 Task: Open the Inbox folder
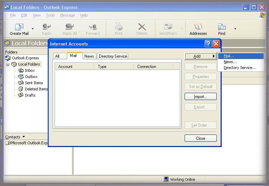(x=30, y=70)
